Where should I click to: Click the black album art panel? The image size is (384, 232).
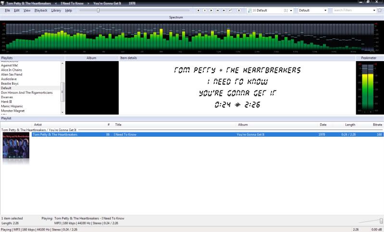click(x=92, y=88)
